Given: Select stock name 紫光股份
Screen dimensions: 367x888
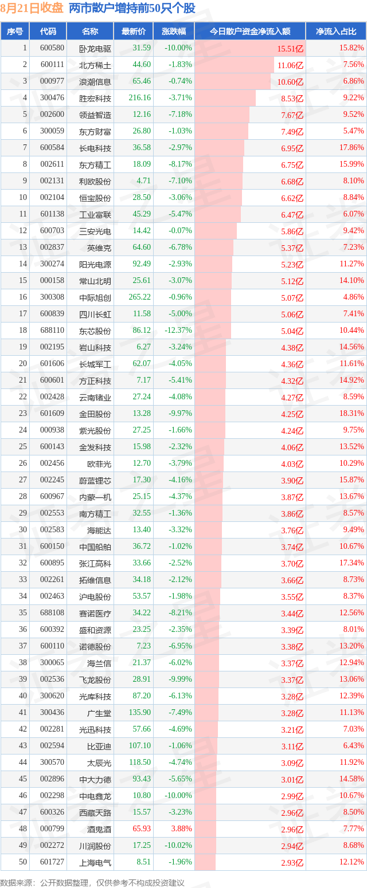Looking at the screenshot, I should coord(95,430).
